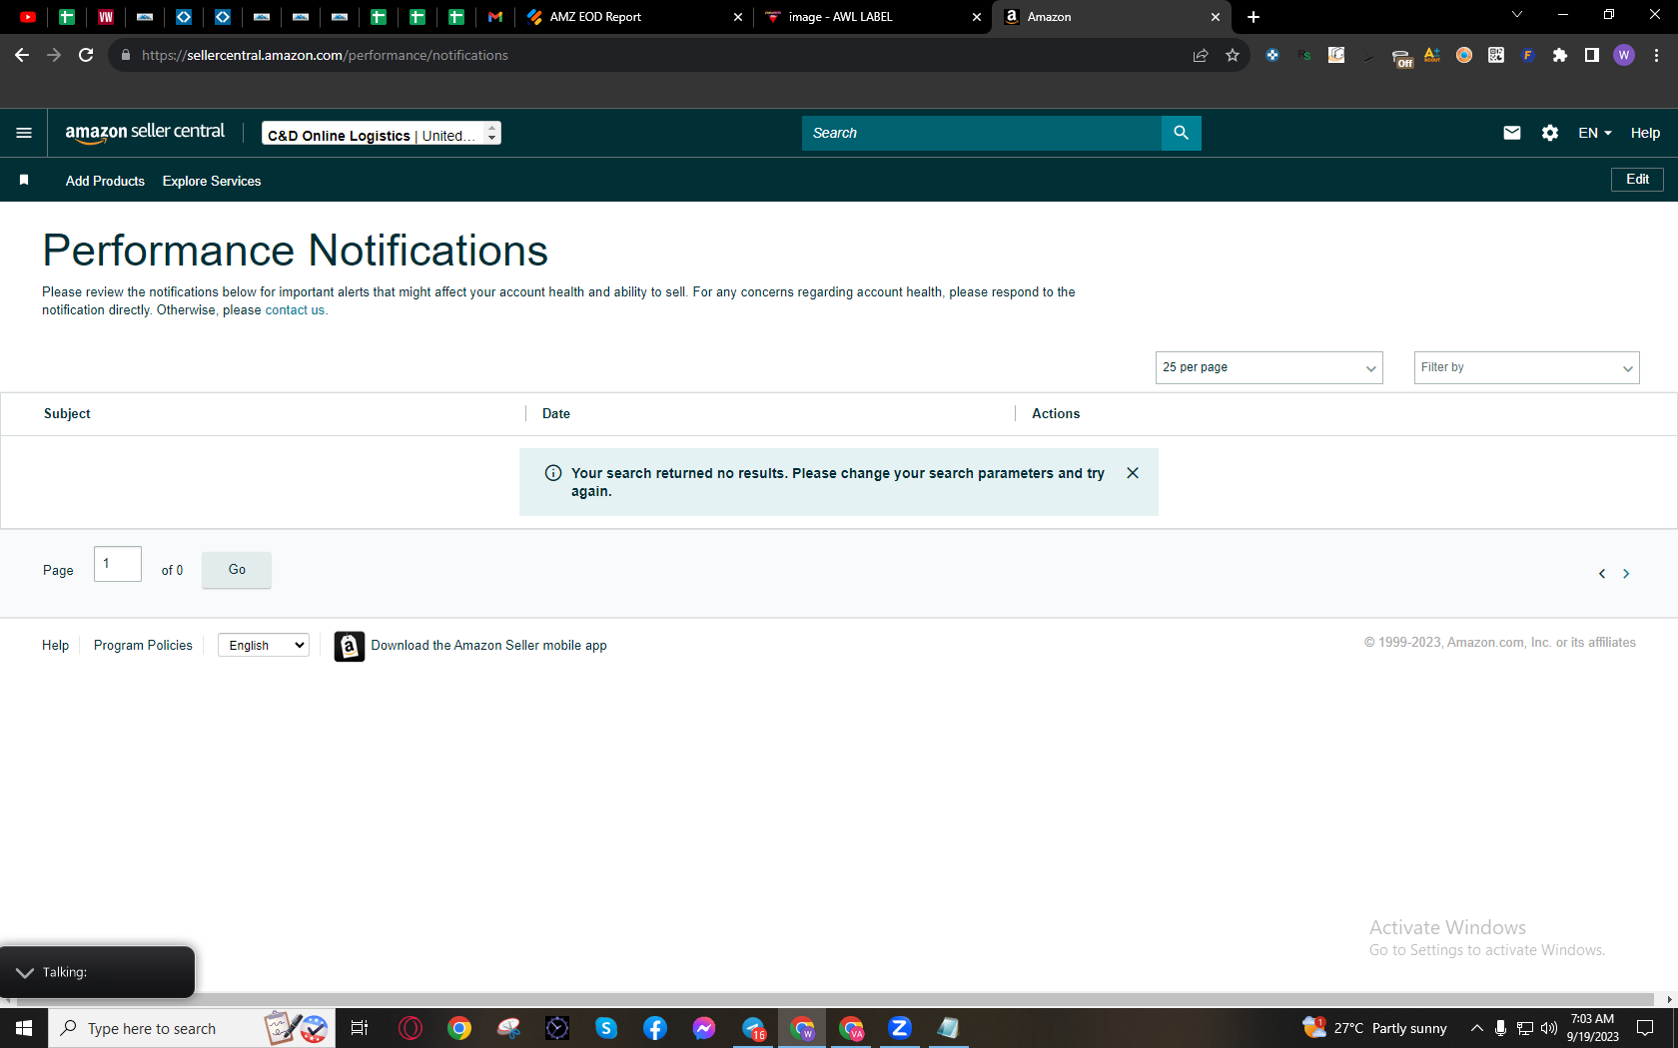Viewport: 1678px width, 1048px height.
Task: Click the taskbar volume icon
Action: [x=1549, y=1028]
